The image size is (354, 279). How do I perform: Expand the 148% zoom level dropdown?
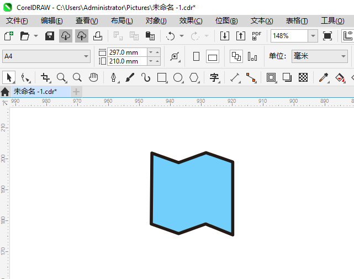pos(313,36)
